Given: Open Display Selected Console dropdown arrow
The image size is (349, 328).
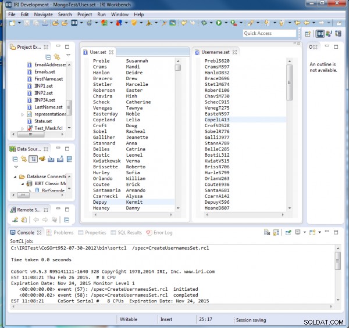Looking at the screenshot, I should [x=304, y=233].
